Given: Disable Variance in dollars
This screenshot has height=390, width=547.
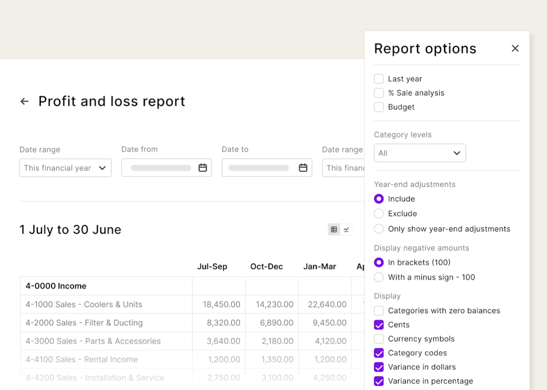Looking at the screenshot, I should 379,367.
